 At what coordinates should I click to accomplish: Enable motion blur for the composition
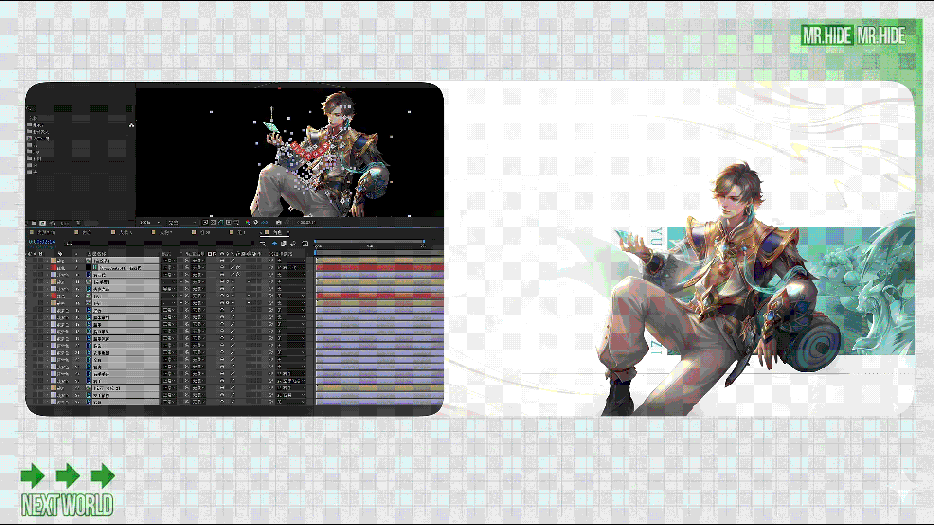pyautogui.click(x=293, y=244)
